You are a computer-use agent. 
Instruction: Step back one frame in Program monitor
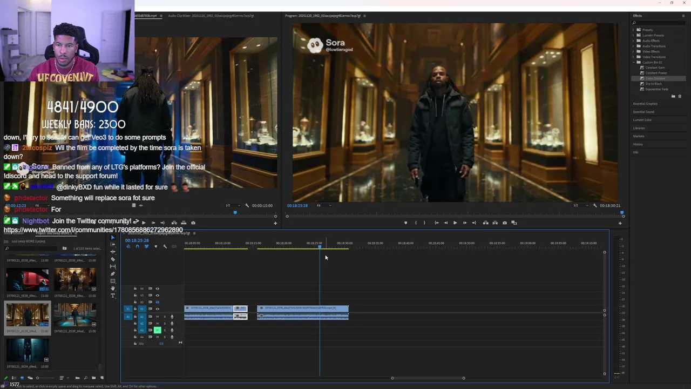click(x=445, y=223)
